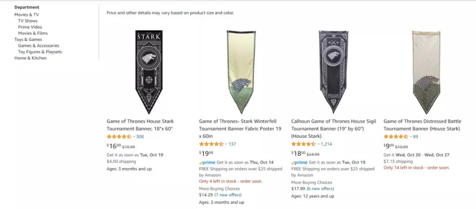The image size is (476, 209).
Task: Open the Distressed Battle banner image
Action: (x=426, y=72)
